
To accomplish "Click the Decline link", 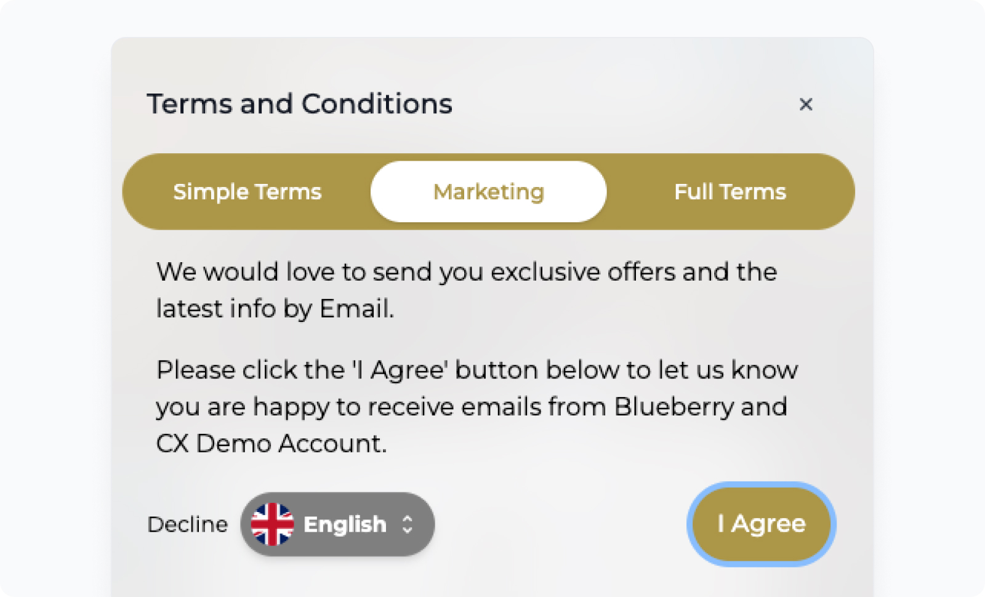I will coord(188,524).
